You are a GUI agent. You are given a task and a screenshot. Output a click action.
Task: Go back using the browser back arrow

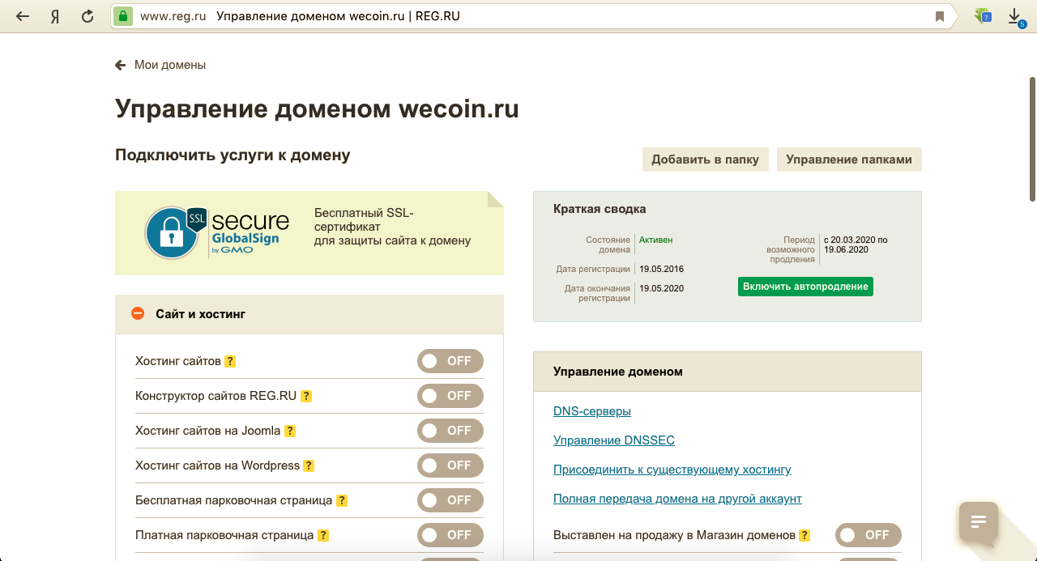pyautogui.click(x=23, y=16)
